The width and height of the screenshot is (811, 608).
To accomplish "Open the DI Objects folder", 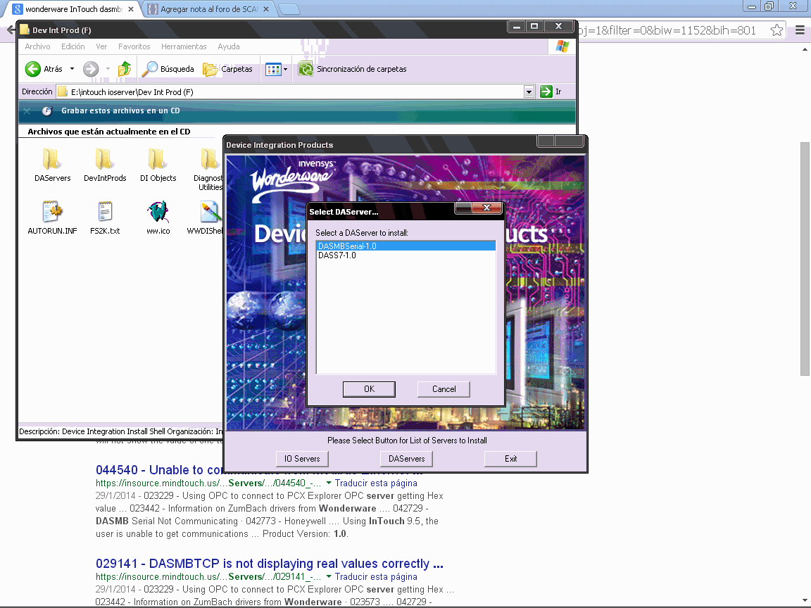I will coord(158,165).
